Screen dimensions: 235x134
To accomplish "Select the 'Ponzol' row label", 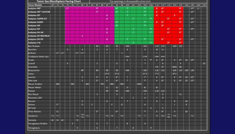I will 32,91.
